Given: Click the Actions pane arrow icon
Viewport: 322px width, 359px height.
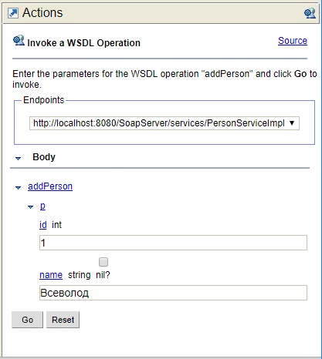Looking at the screenshot, I should click(13, 13).
